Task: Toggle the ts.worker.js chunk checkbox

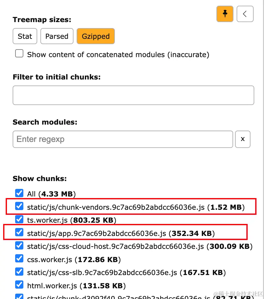Action: click(19, 219)
